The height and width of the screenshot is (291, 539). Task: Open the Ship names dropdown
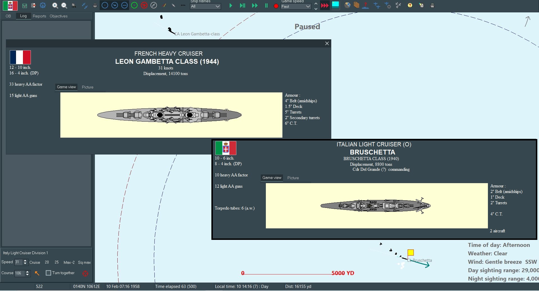pos(205,6)
